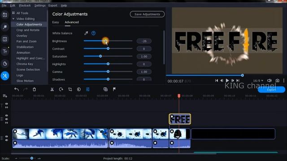Delete selected clip with trash icon
This screenshot has width=287, height=161.
click(x=34, y=89)
